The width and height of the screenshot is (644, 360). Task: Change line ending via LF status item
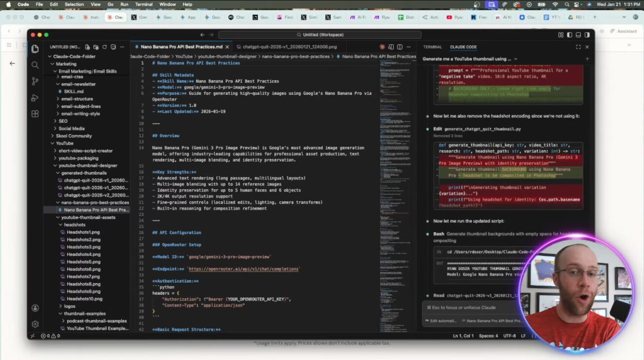(x=523, y=336)
